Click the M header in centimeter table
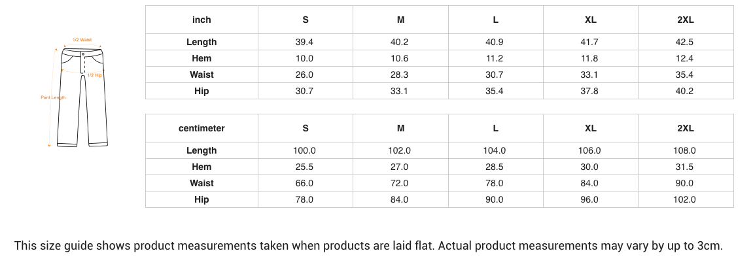 coord(400,128)
